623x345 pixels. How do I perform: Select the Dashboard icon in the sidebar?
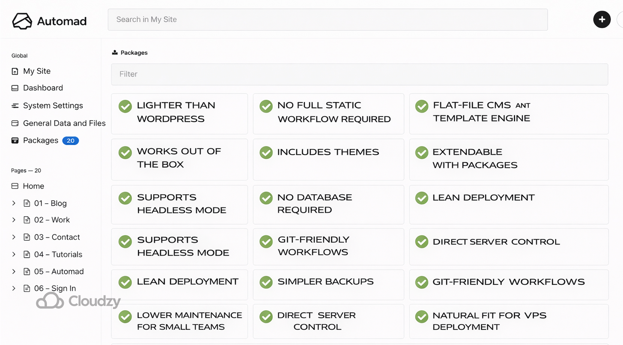point(15,88)
